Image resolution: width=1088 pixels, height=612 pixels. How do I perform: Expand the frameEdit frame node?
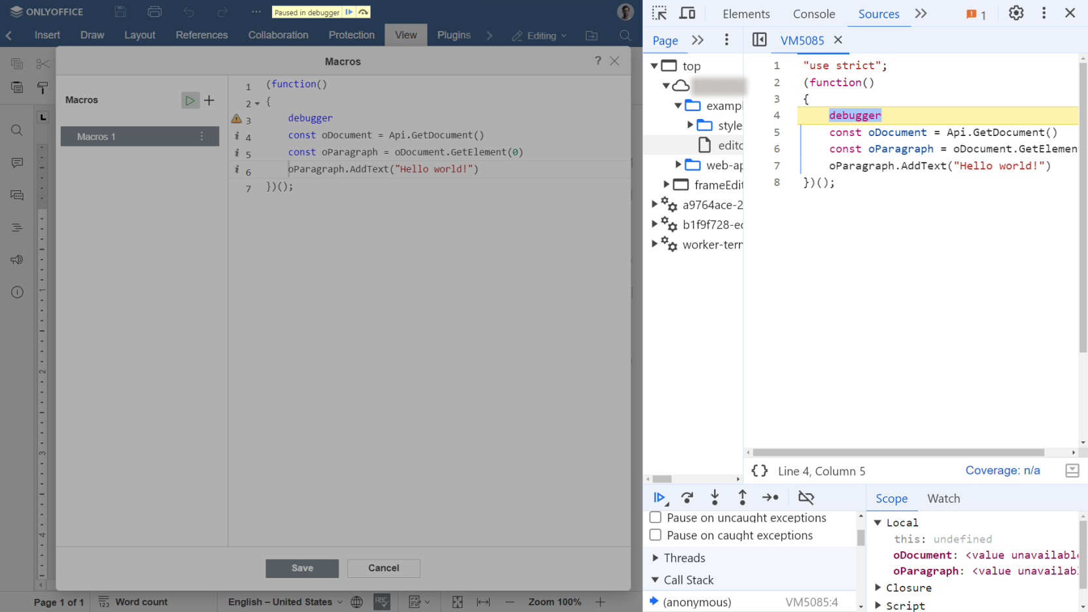click(666, 184)
